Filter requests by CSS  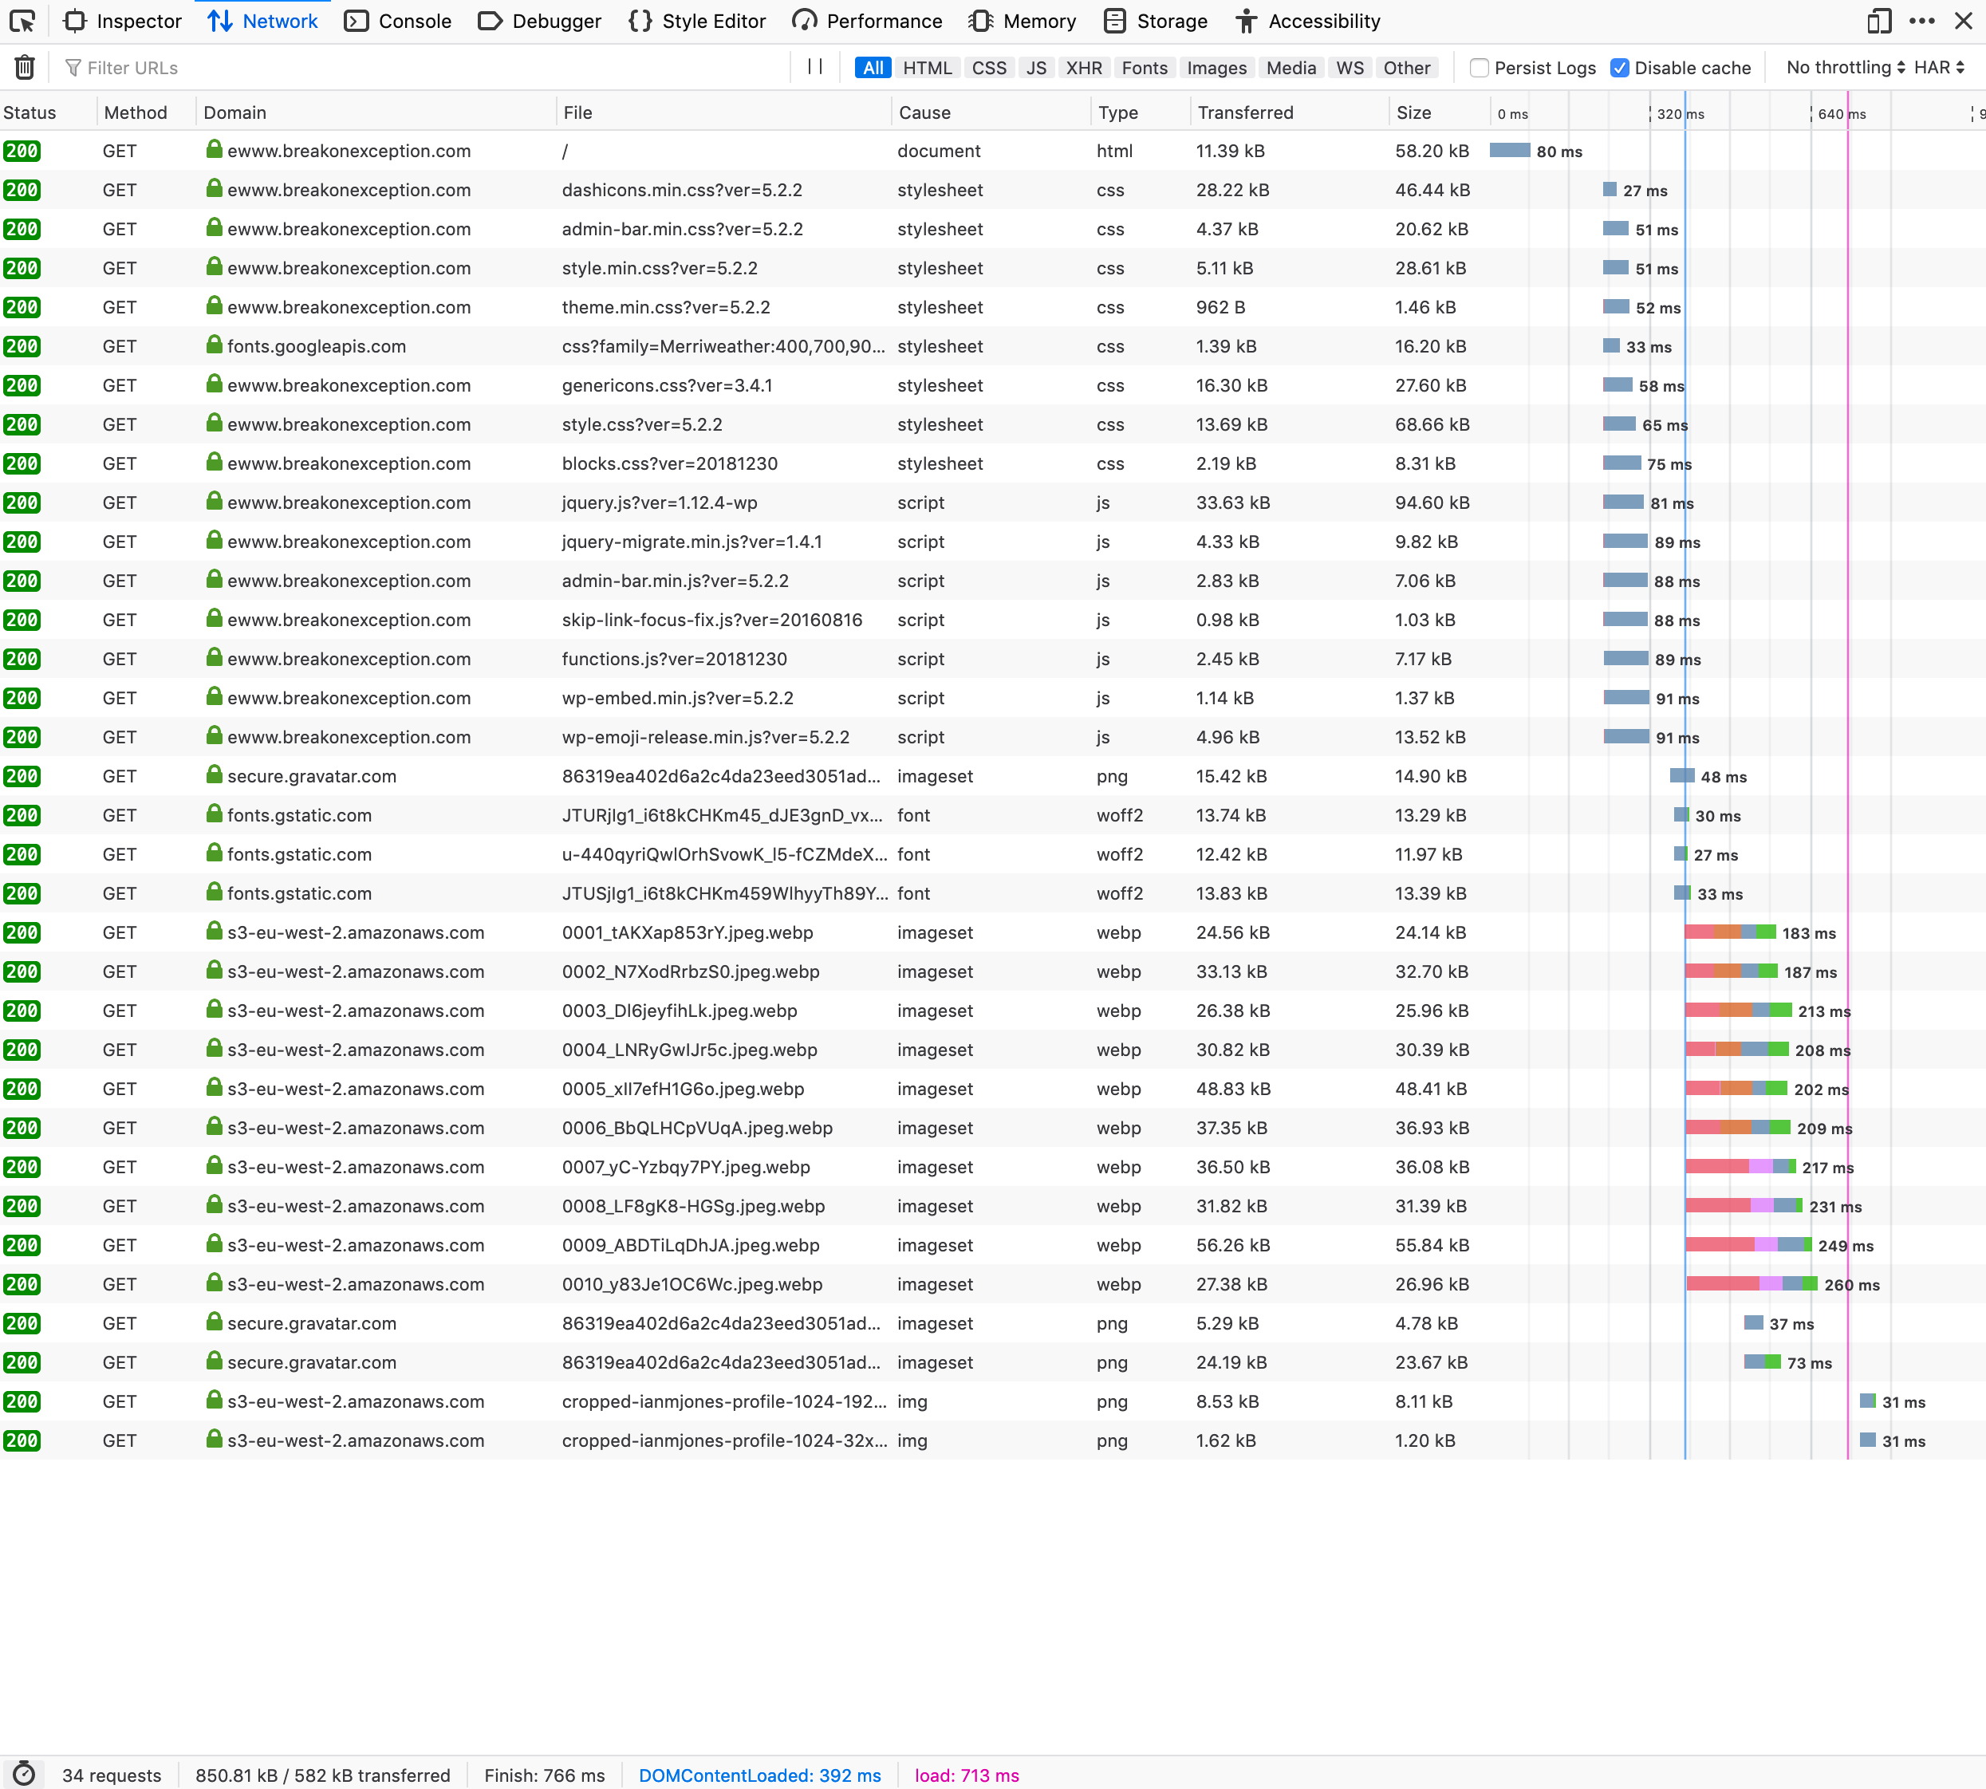(x=989, y=68)
